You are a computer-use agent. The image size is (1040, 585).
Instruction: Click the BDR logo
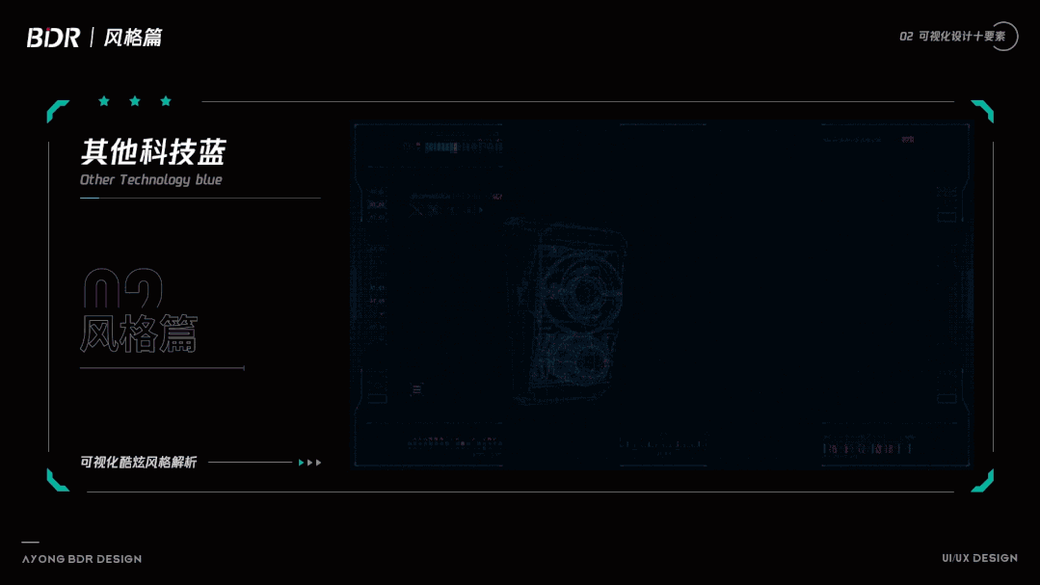click(x=53, y=38)
